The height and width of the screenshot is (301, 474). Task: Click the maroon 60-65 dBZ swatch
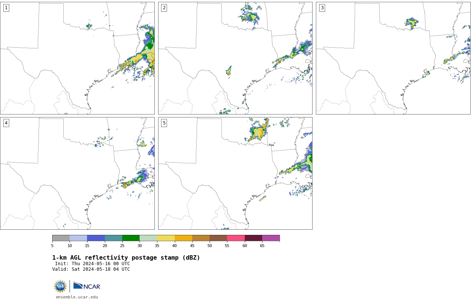(x=253, y=238)
